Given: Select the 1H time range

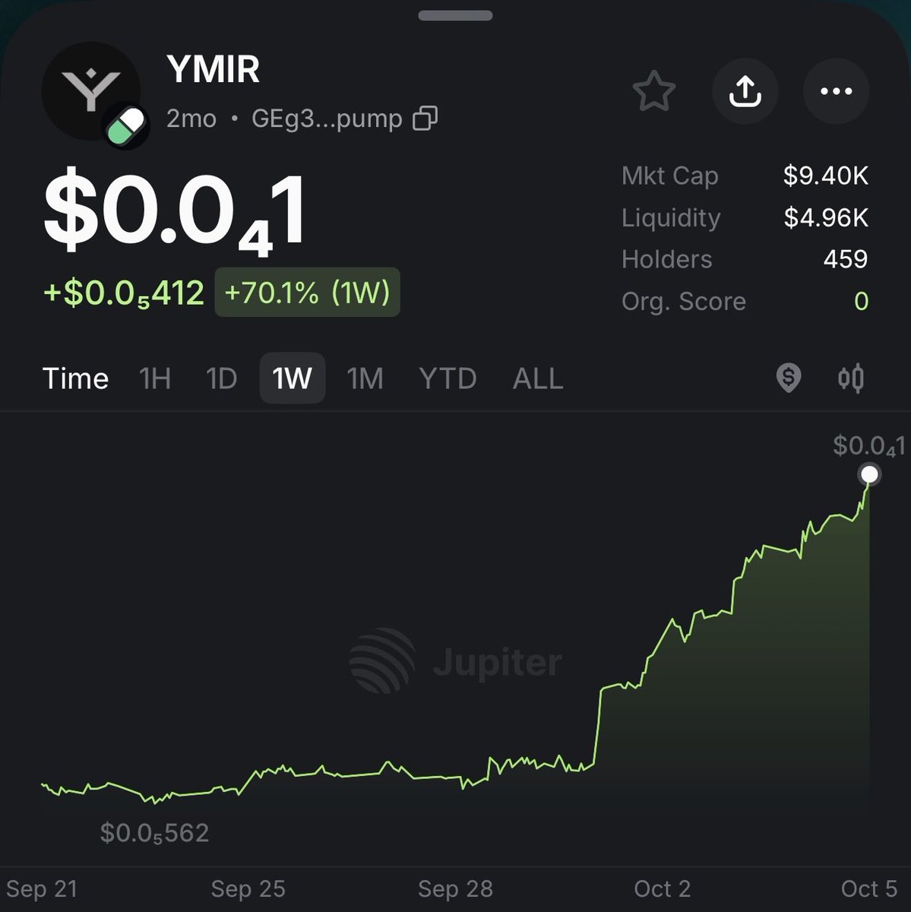Looking at the screenshot, I should click(x=155, y=378).
